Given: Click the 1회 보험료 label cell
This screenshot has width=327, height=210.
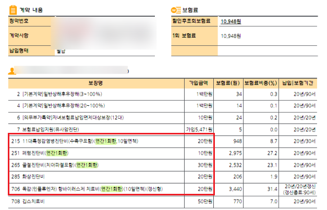Looking at the screenshot, I should coord(195,35).
